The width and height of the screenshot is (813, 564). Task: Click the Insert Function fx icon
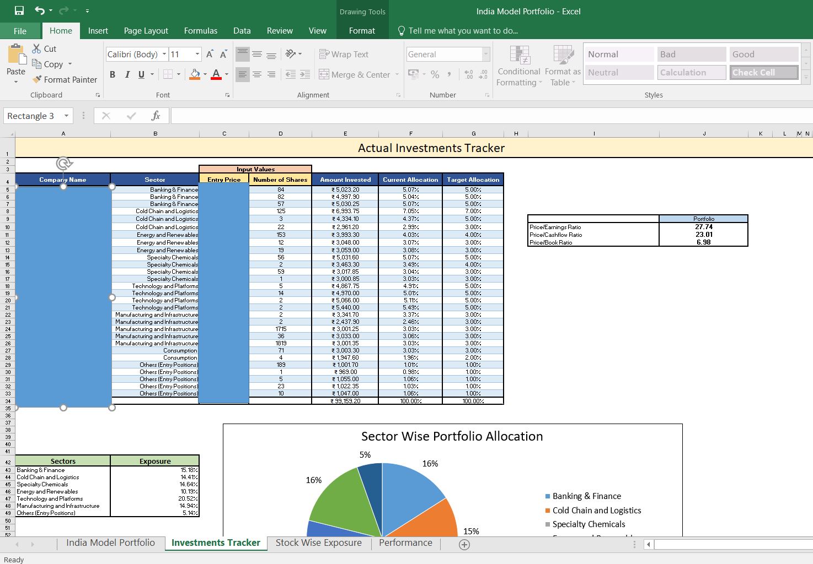[x=156, y=116]
